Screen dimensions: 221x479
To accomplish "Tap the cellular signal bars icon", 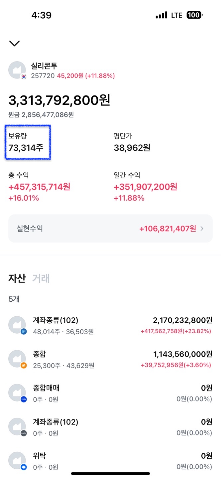I will 161,15.
